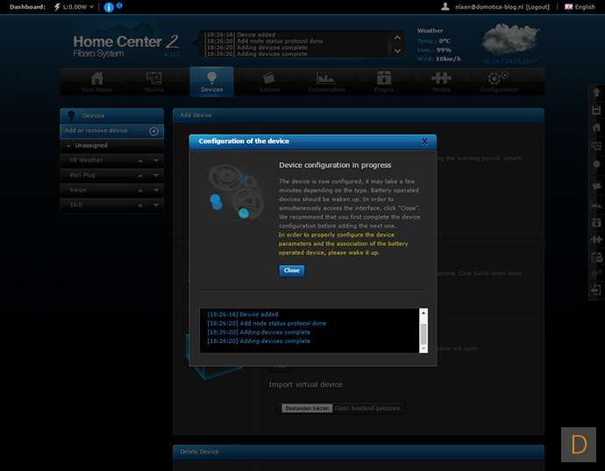Open the Devices lightbulb tab

[x=211, y=81]
